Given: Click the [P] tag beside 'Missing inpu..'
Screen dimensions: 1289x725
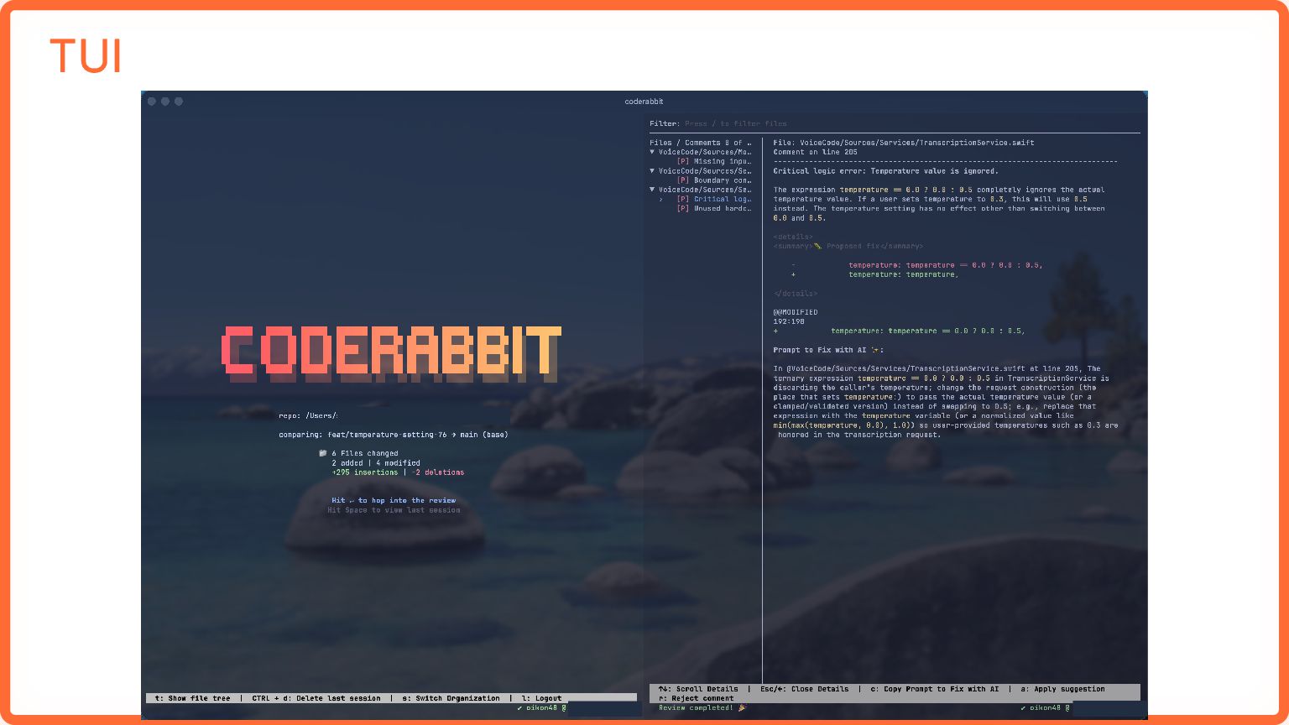Looking at the screenshot, I should click(x=683, y=161).
